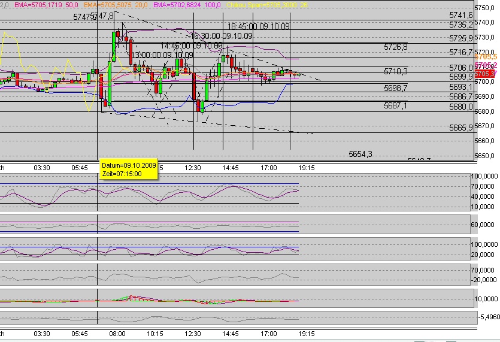Click 5670,0 on the price axis
Image resolution: width=500 pixels, height=342 pixels.
pos(484,126)
